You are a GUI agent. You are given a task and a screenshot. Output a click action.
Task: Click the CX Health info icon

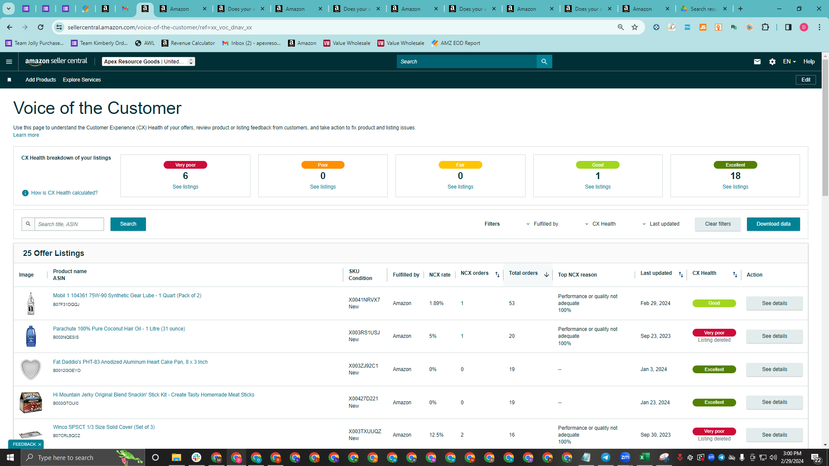(x=25, y=193)
